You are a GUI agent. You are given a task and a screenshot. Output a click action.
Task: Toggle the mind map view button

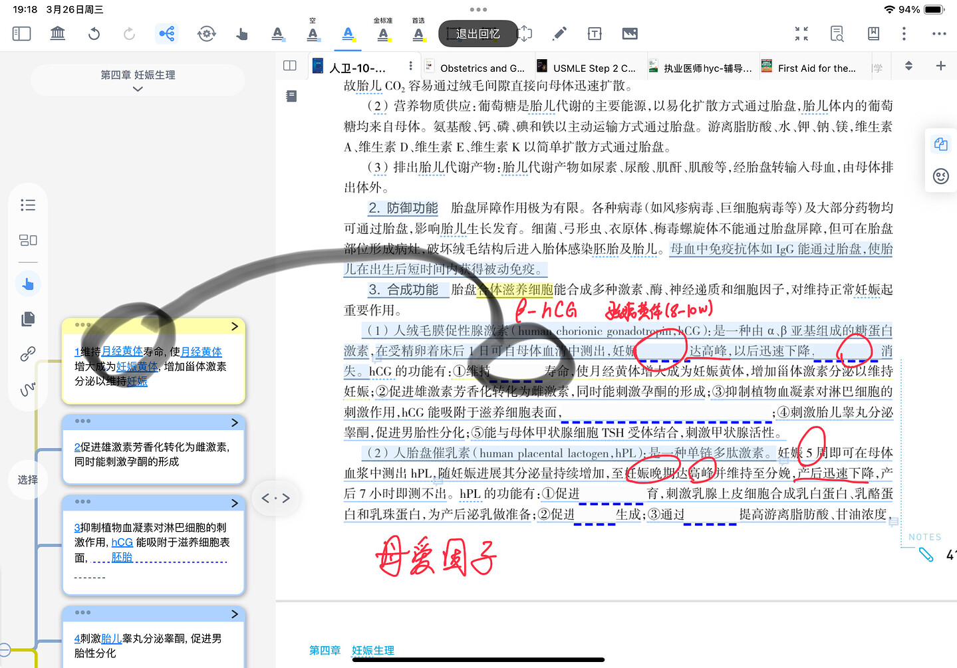click(x=166, y=33)
